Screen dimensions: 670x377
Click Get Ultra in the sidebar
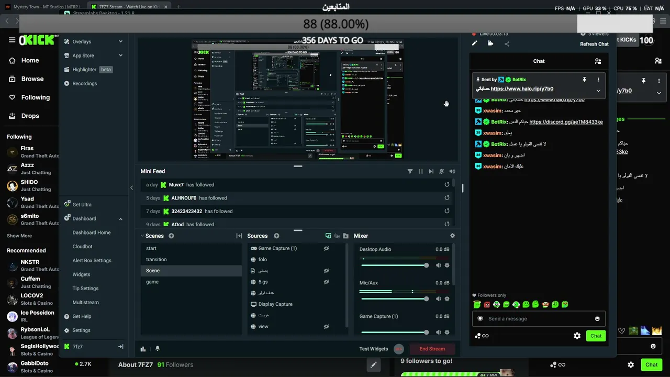pos(82,205)
